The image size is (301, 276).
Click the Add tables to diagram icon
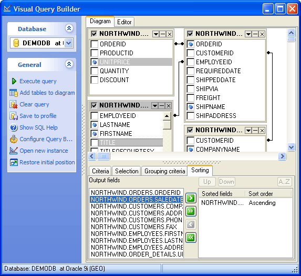click(14, 93)
